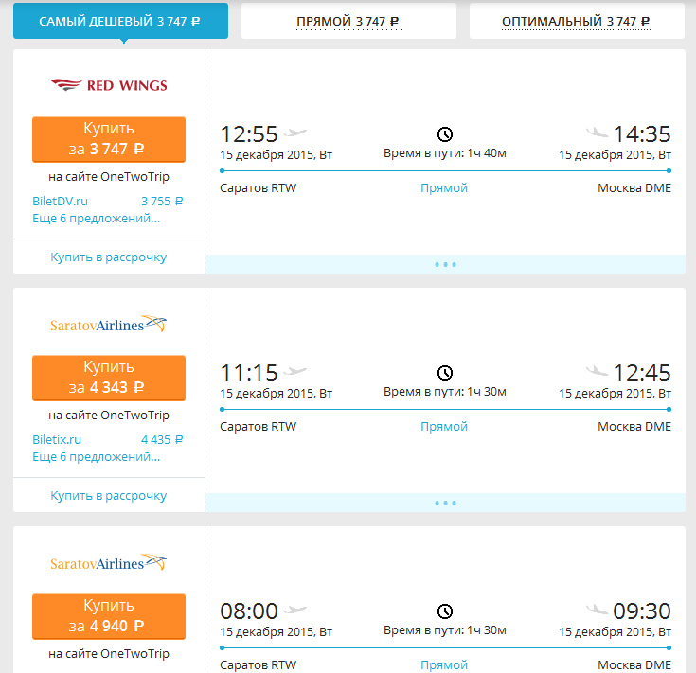Select the Самый дешевый 3 747 tab

(121, 21)
